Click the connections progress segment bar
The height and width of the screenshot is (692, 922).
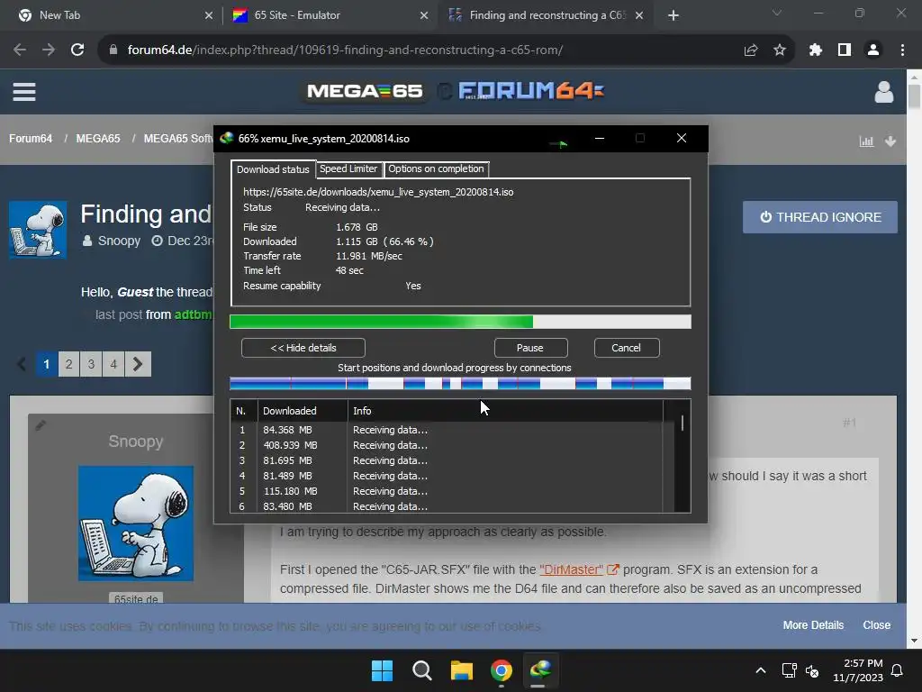[x=460, y=384]
